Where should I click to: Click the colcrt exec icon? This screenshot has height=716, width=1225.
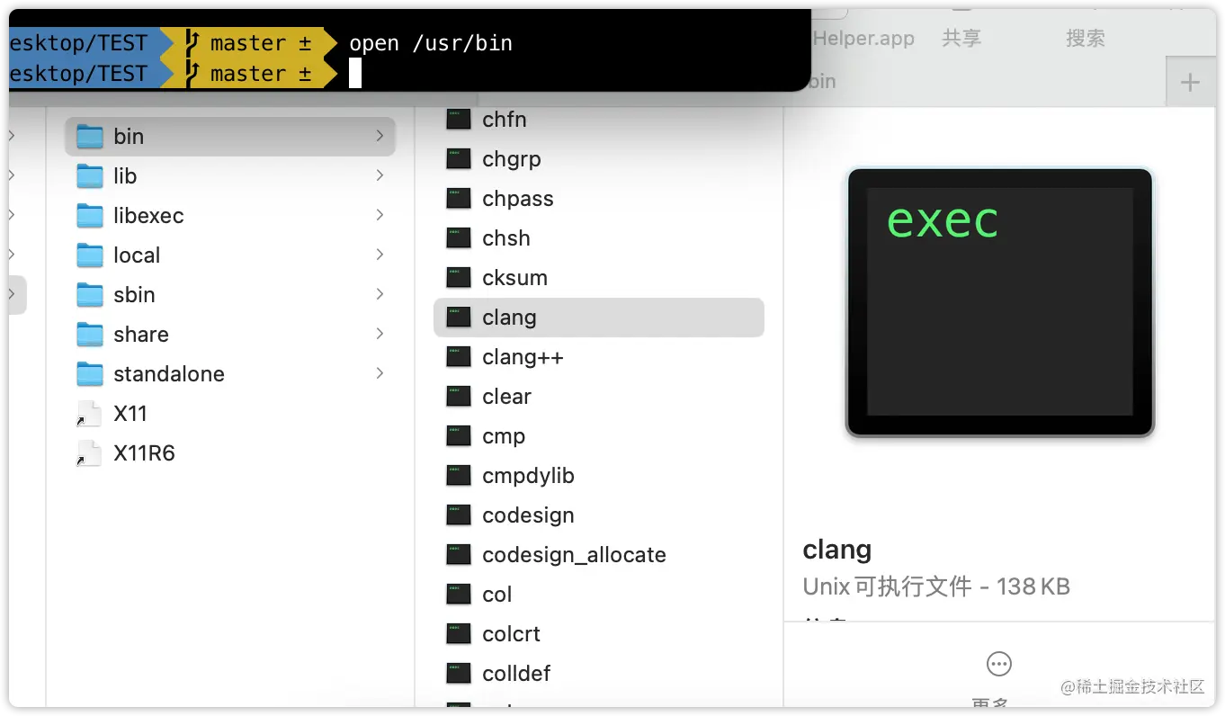point(459,634)
